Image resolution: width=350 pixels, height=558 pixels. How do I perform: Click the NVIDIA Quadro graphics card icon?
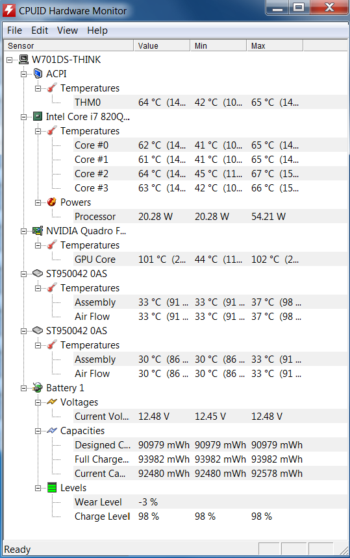(x=38, y=230)
